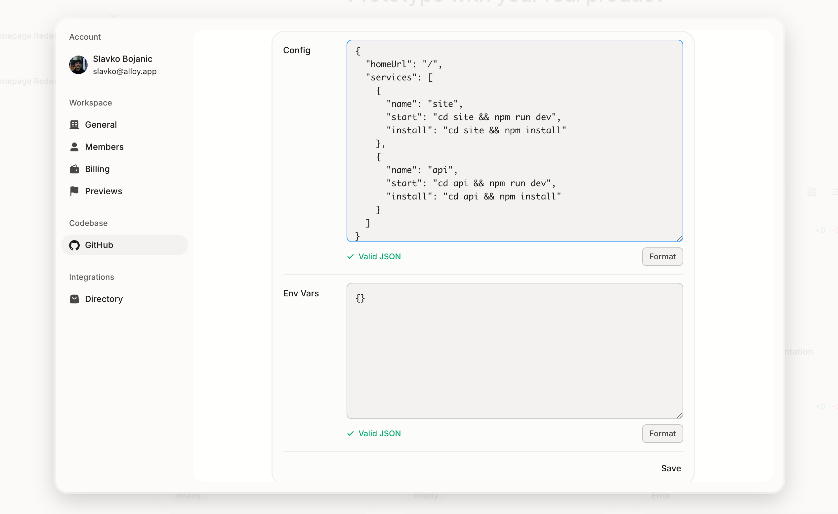
Task: Click the Members person icon
Action: [74, 147]
